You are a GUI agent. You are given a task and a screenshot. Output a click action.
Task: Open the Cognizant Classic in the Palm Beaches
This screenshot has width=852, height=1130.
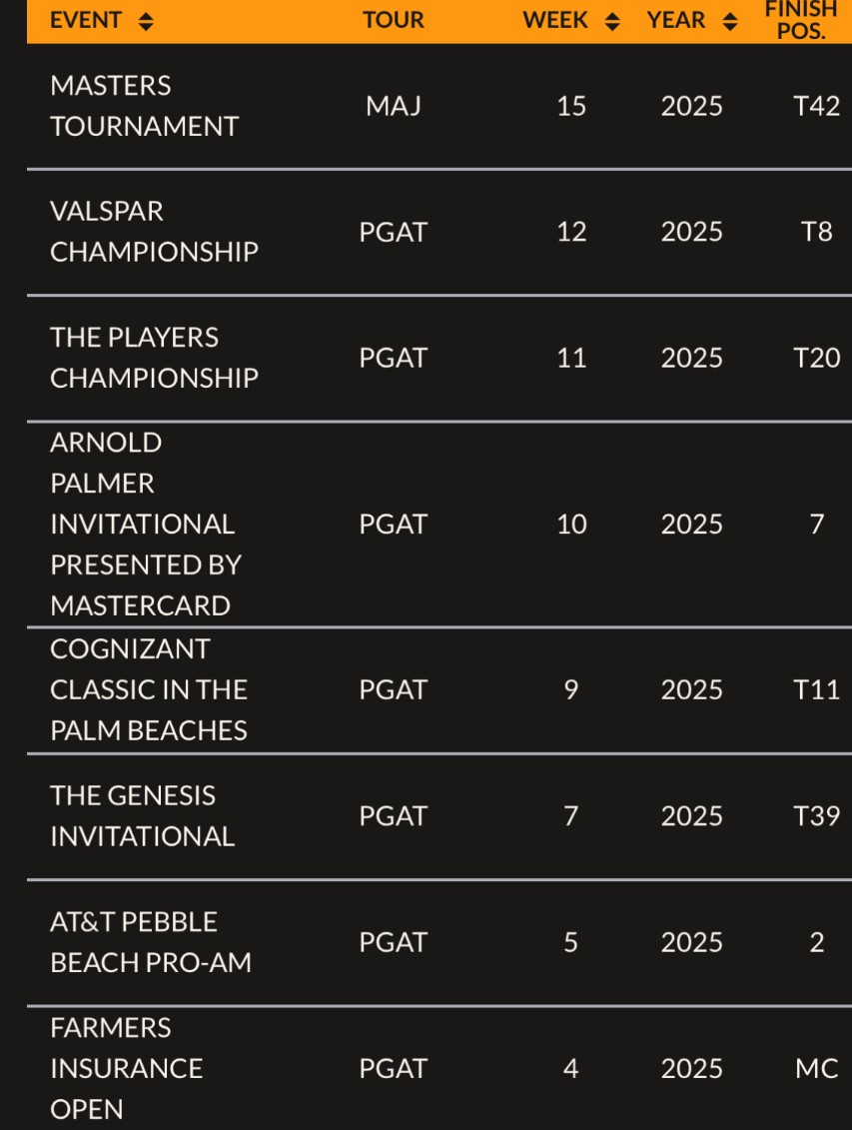point(149,689)
